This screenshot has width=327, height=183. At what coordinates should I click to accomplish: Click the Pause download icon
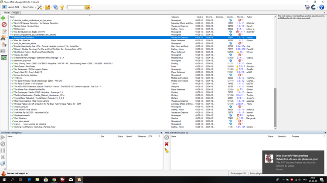(x=3, y=150)
